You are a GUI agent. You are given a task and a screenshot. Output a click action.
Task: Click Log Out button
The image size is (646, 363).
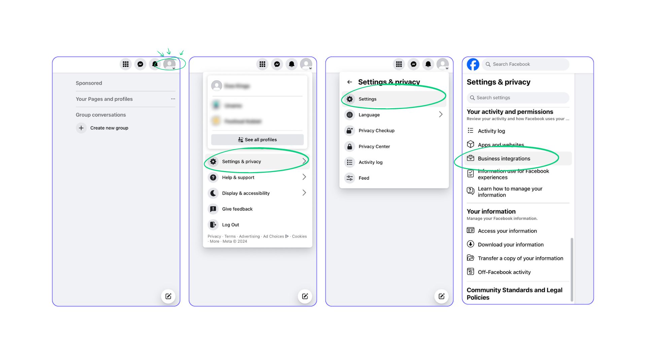tap(230, 224)
